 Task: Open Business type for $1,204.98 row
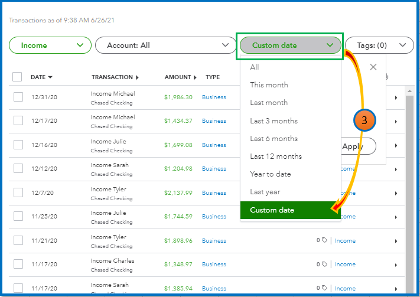click(x=214, y=169)
